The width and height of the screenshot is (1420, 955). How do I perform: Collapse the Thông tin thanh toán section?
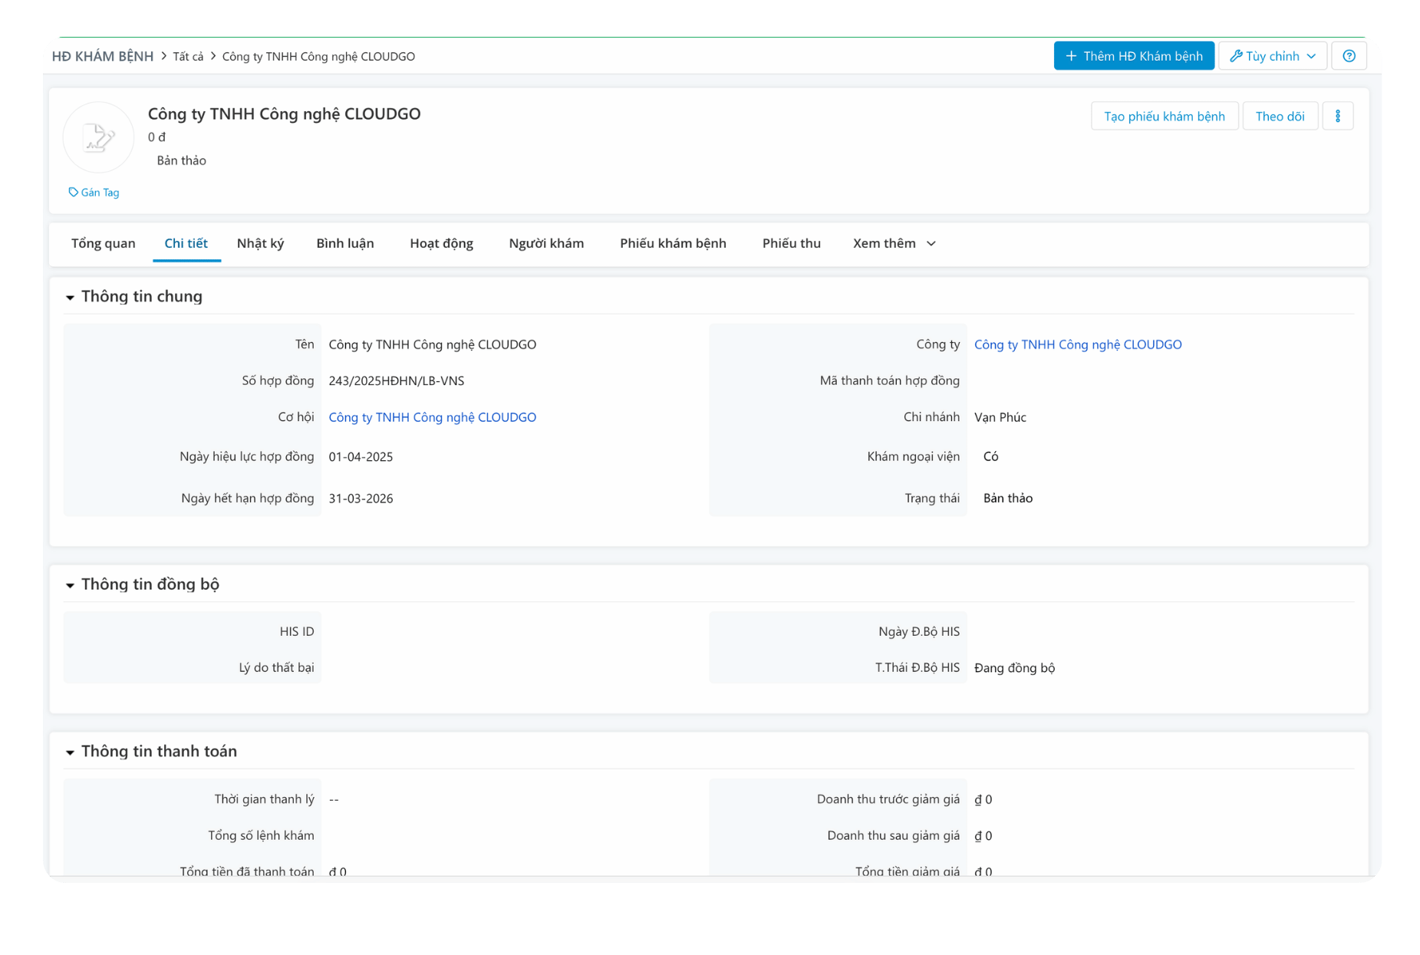point(70,752)
